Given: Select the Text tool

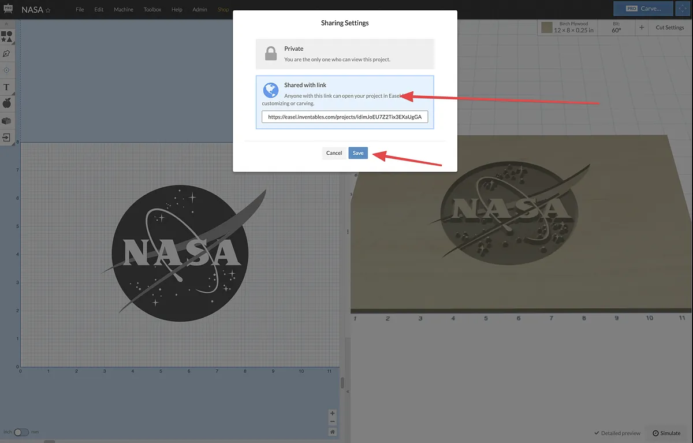Looking at the screenshot, I should click(6, 87).
